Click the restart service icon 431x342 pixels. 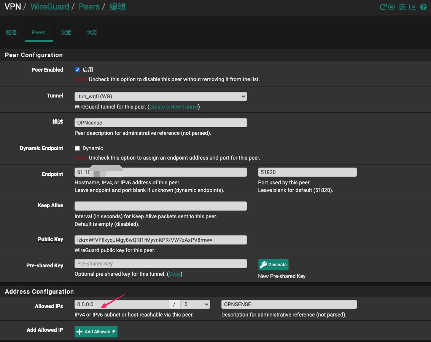[x=383, y=7]
